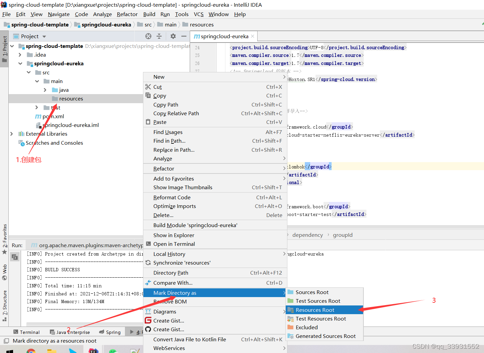Select springcloud-eureka.iml file
484x353 pixels.
coord(67,125)
